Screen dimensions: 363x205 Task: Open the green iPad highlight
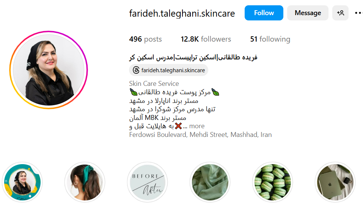click(x=335, y=182)
